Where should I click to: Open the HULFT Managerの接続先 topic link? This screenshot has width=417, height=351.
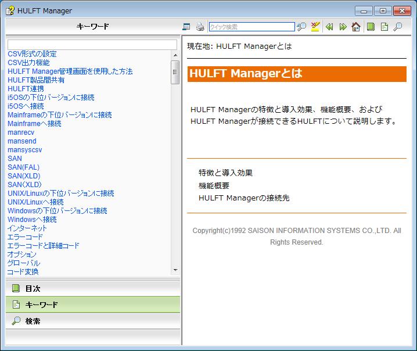pos(244,198)
